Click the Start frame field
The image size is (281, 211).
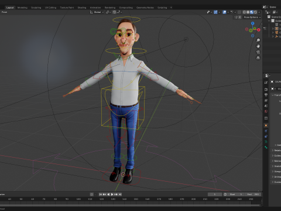click(236, 195)
